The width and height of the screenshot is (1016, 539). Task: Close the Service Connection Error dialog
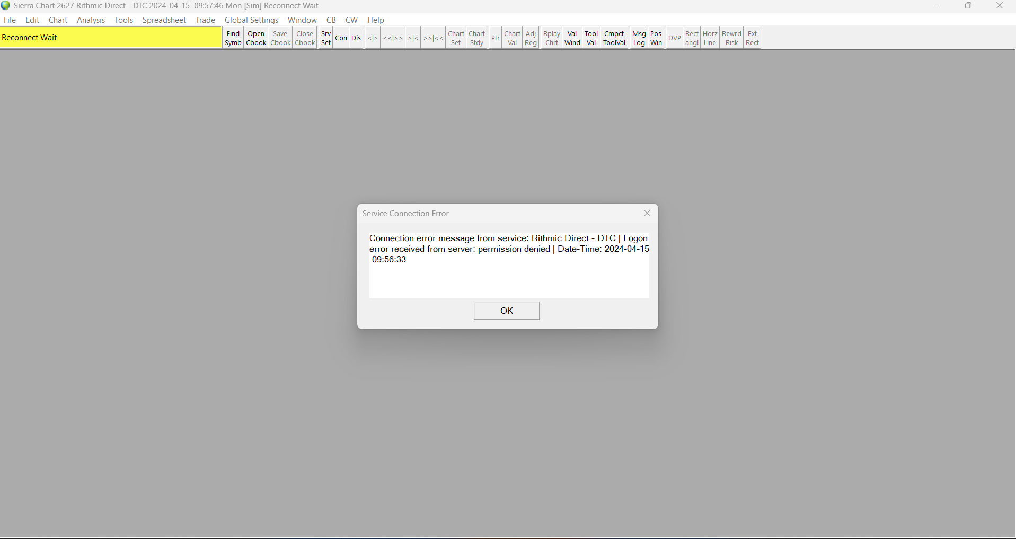tap(647, 213)
